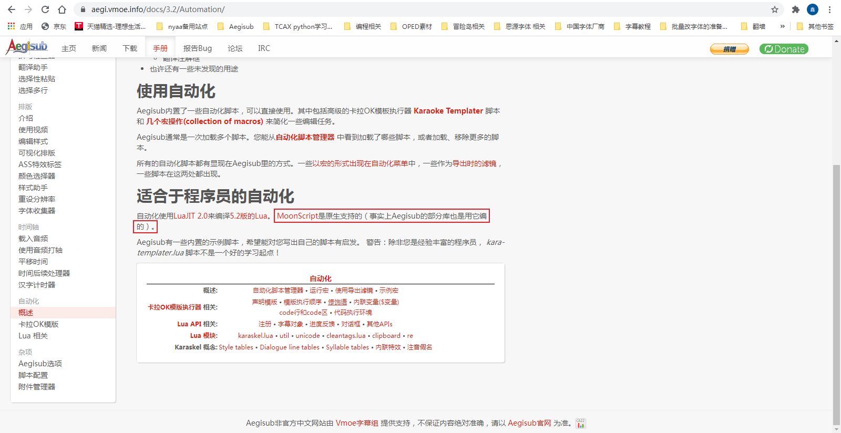
Task: Open 翻墙 bookmark folder
Action: point(753,26)
